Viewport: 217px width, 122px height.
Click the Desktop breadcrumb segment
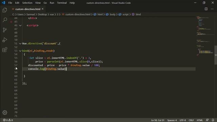coord(42,14)
